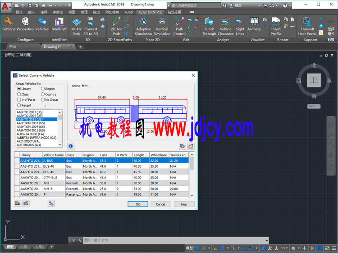
Task: Switch to the A360 ribbon tab
Action: pyautogui.click(x=128, y=12)
